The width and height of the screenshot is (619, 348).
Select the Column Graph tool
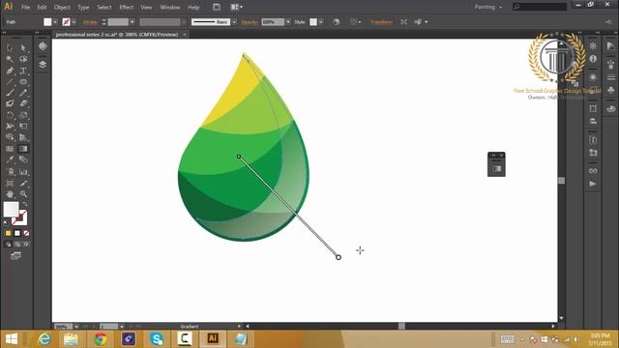(23, 172)
